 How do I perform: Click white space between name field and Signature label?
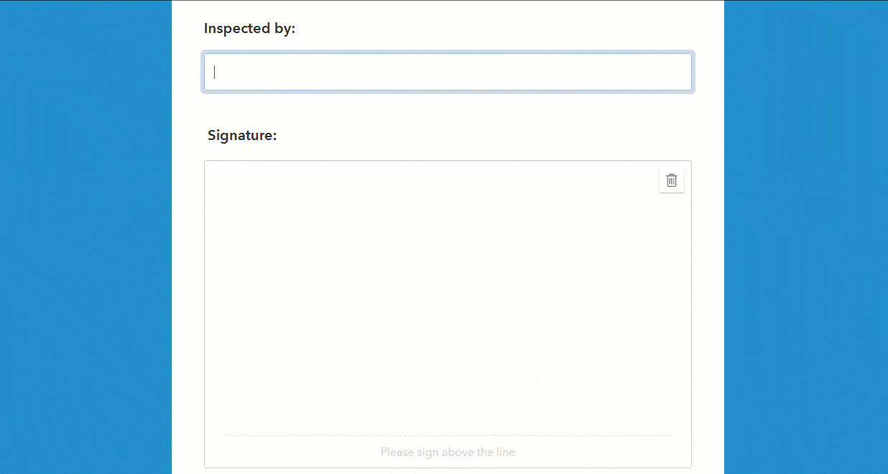(x=448, y=111)
